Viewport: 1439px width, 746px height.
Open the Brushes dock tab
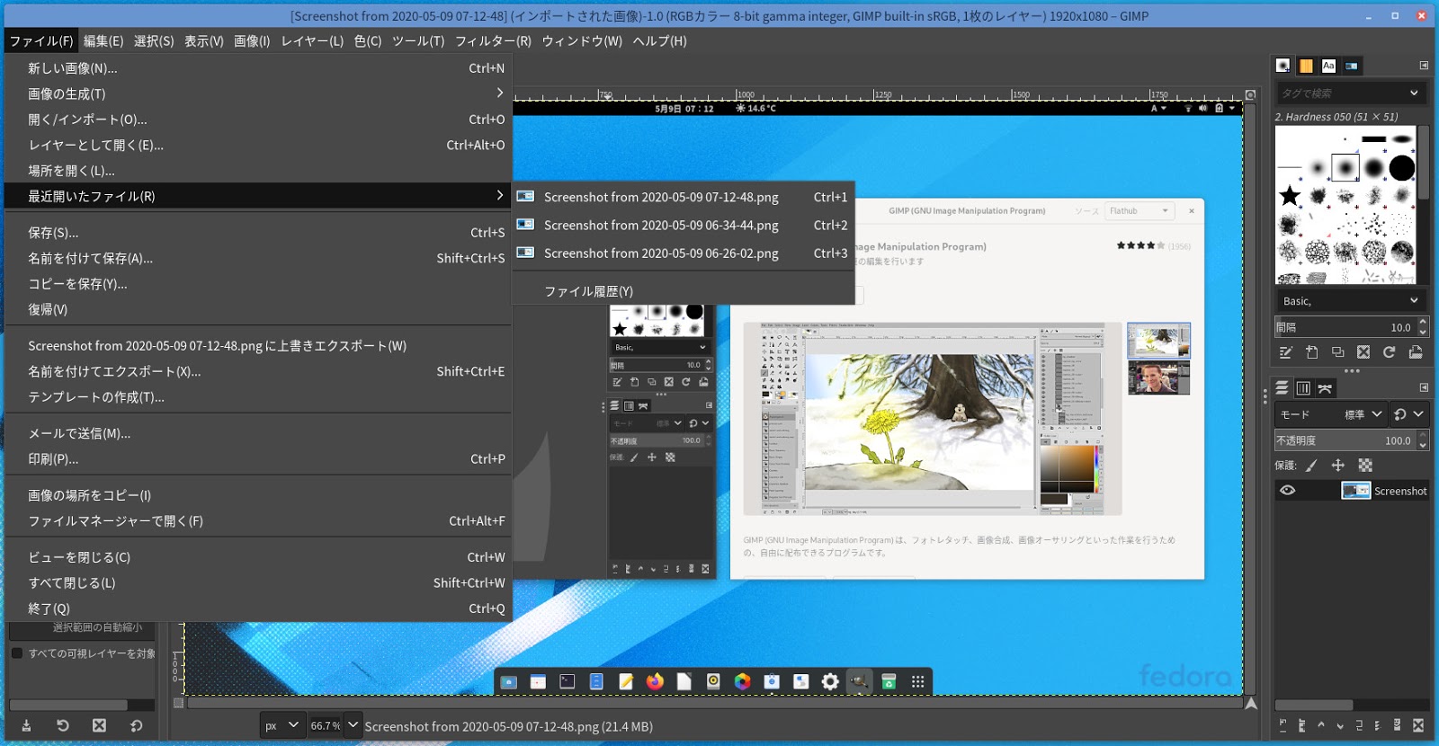pyautogui.click(x=1283, y=66)
